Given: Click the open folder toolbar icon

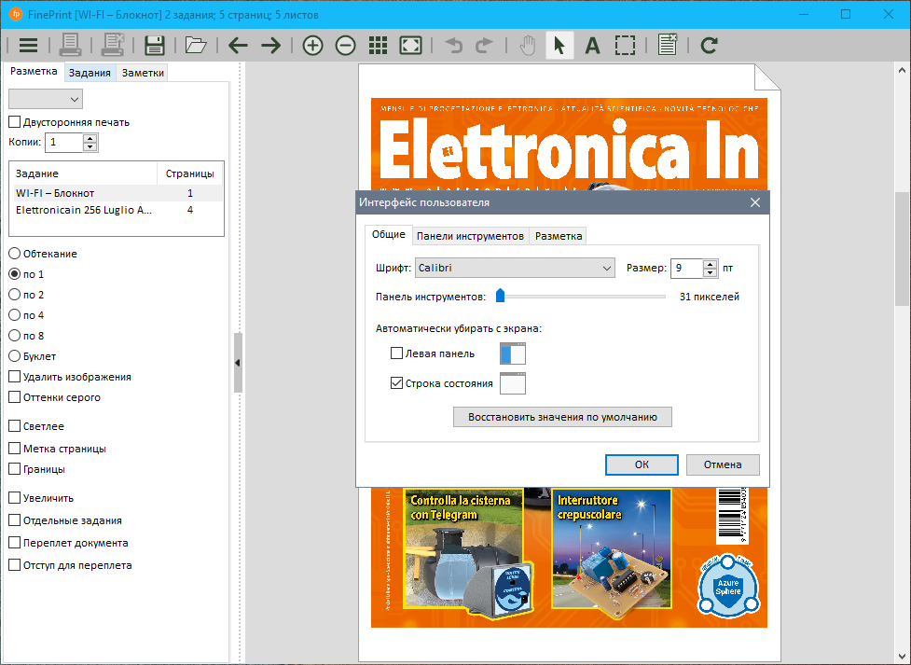Looking at the screenshot, I should (x=196, y=45).
